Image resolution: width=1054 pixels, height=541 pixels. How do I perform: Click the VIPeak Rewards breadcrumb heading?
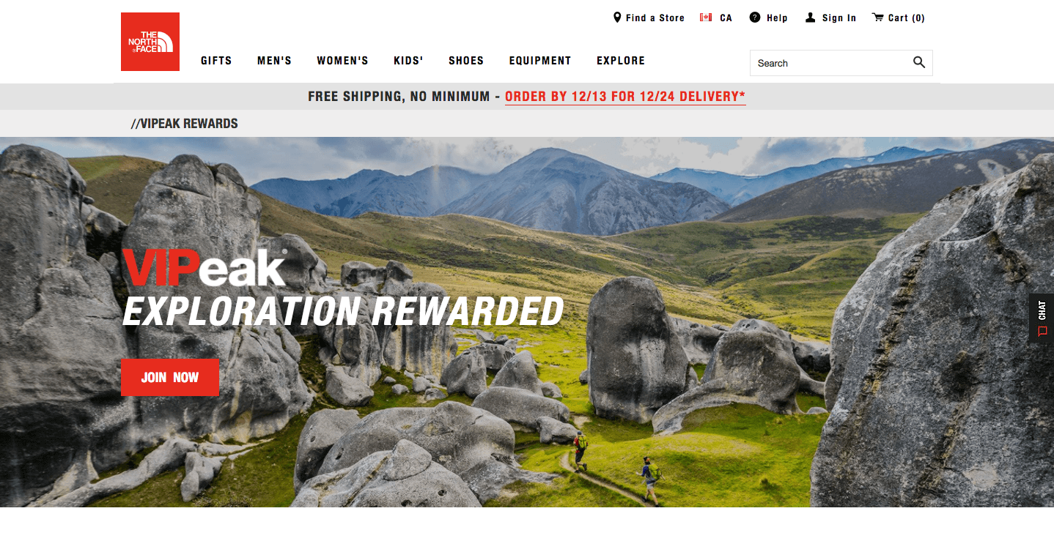[x=185, y=124]
